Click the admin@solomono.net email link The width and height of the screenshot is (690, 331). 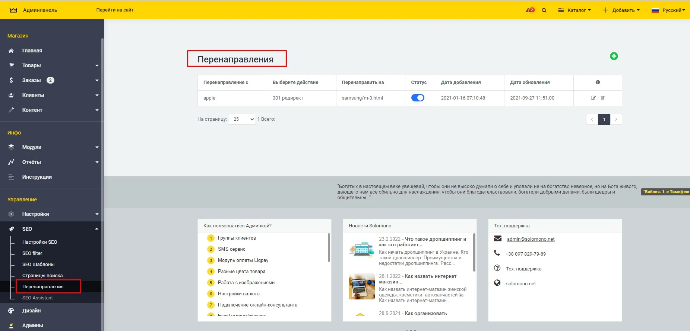tap(531, 239)
